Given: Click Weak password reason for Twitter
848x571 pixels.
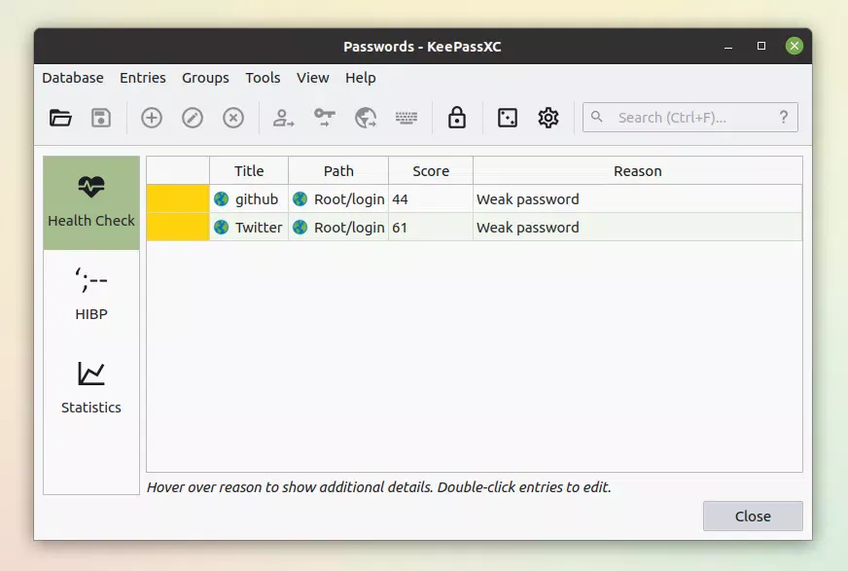Looking at the screenshot, I should click(527, 228).
